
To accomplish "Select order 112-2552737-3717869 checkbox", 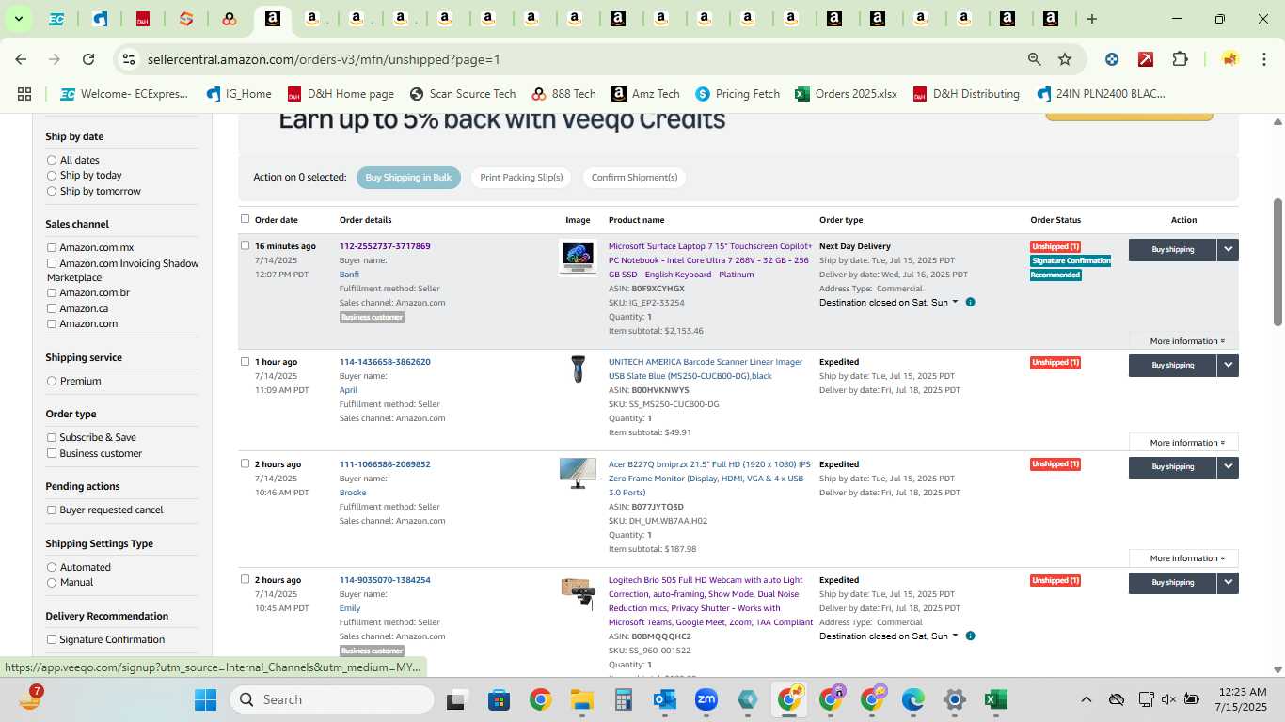I will tap(246, 246).
